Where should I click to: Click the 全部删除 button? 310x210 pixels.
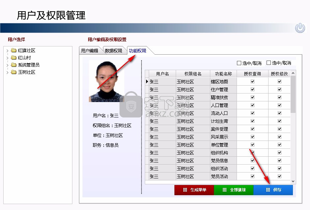click(234, 190)
